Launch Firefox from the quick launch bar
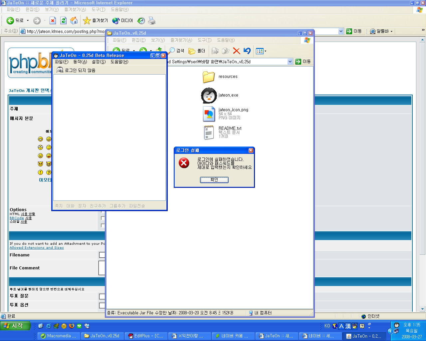The width and height of the screenshot is (426, 341). [x=72, y=326]
